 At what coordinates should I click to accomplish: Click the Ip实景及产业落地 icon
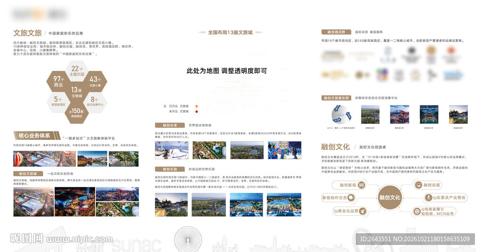428,198
